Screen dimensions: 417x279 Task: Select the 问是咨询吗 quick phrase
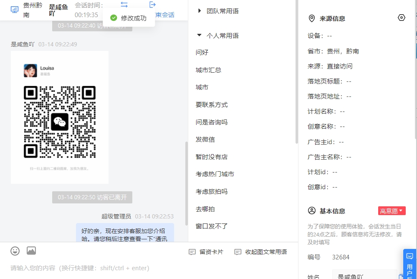coord(212,122)
